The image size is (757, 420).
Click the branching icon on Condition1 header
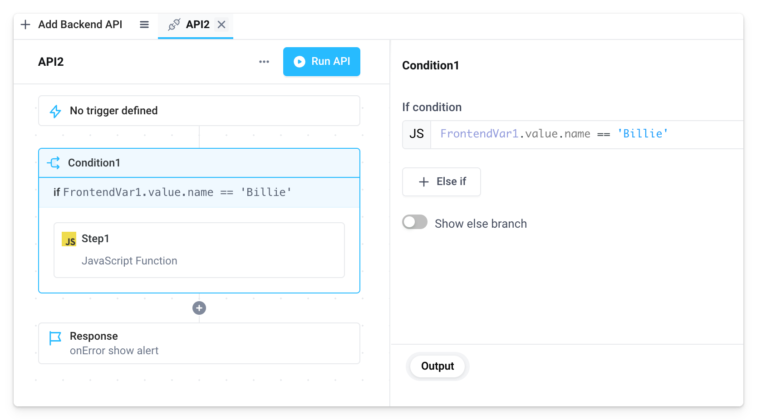[53, 163]
